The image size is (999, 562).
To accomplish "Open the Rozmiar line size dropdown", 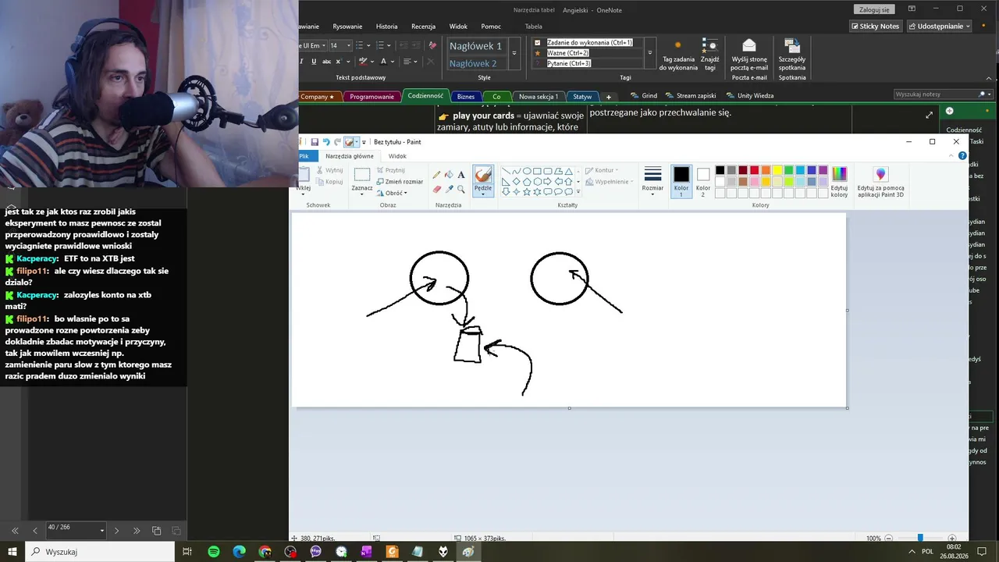I will [x=652, y=181].
